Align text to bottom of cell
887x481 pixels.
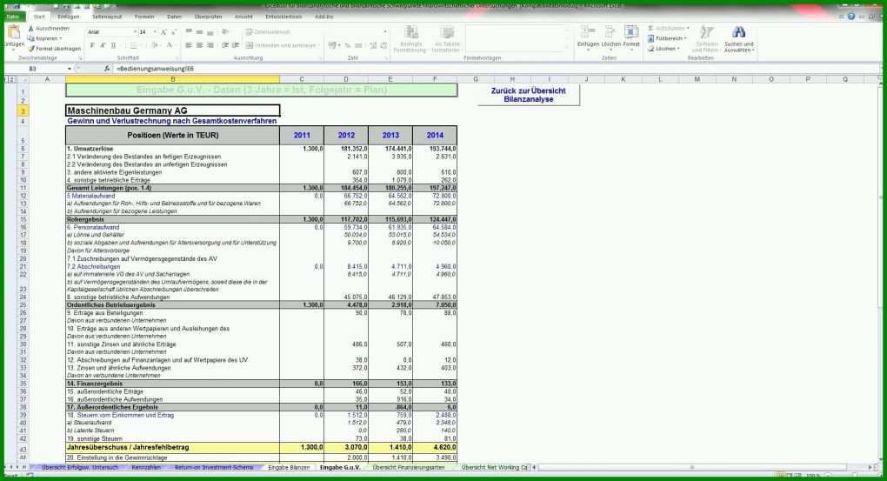click(210, 31)
